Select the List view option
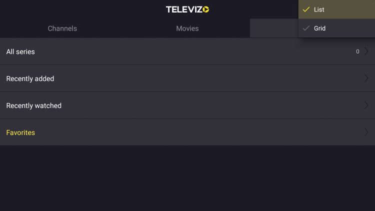Image resolution: width=375 pixels, height=211 pixels. tap(336, 9)
